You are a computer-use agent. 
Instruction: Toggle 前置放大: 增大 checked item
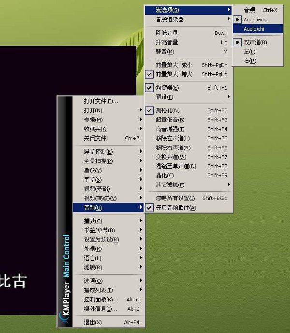[x=188, y=74]
